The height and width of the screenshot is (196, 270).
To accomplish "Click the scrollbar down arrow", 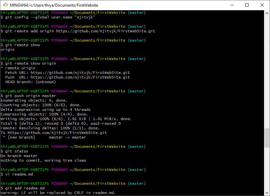I will 266,192.
